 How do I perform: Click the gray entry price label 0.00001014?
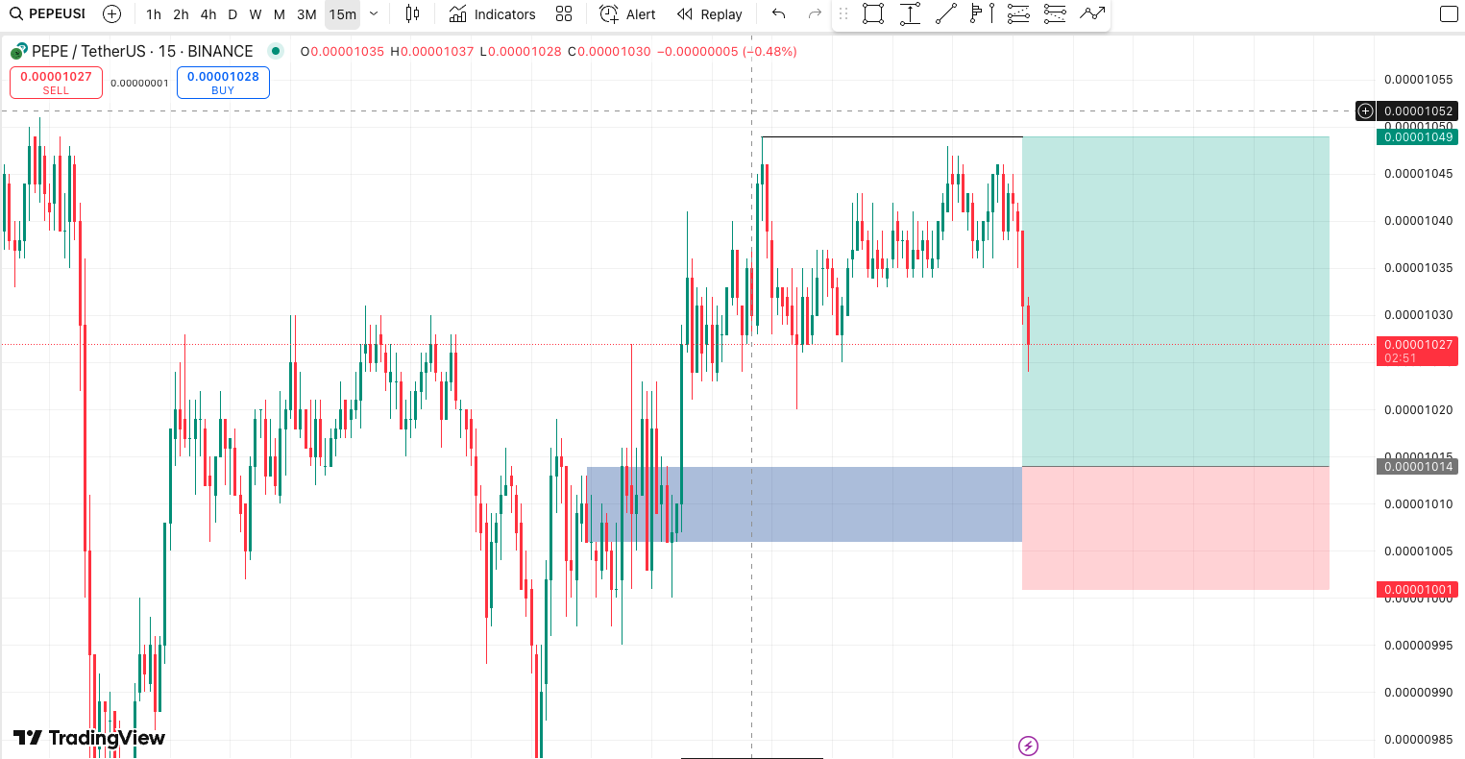1418,467
